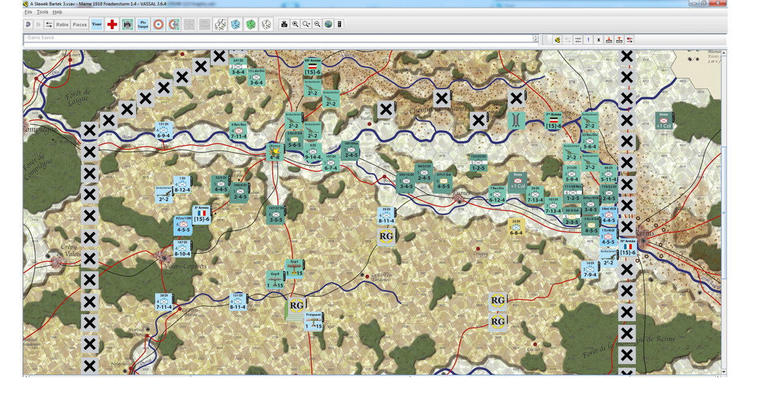Open the Pieces palette button

pyautogui.click(x=80, y=24)
